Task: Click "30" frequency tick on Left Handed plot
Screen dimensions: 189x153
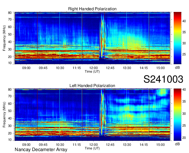Action: point(10,126)
